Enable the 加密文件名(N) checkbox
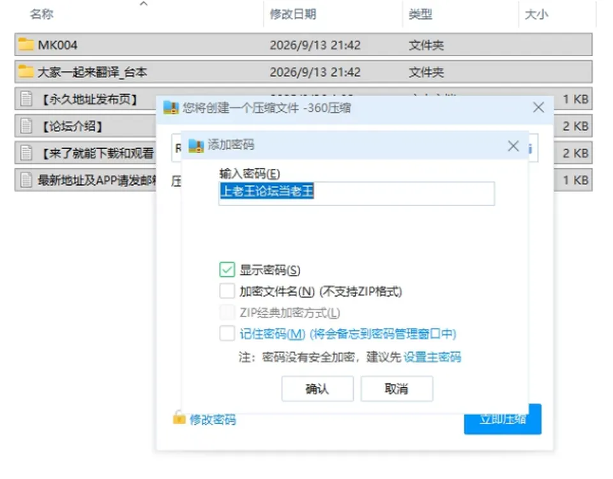The image size is (613, 479). (x=227, y=291)
